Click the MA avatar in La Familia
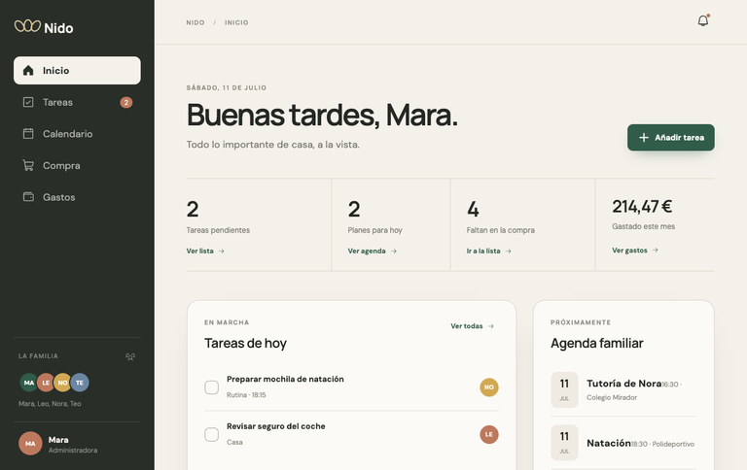 28,383
